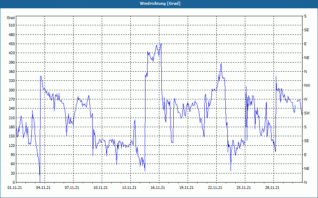Click the 150 y-axis value

[x=12, y=136]
